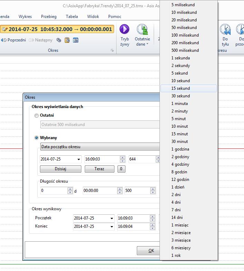244x271 pixels.
Task: Select 10 milisekund from the list
Action: 189,12
